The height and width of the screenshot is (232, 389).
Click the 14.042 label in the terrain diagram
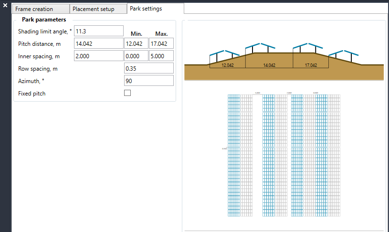click(x=270, y=64)
